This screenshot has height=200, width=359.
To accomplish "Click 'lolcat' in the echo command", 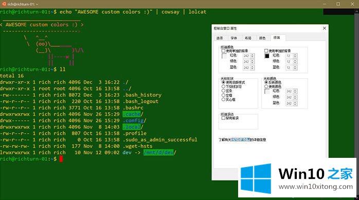I will 198,12.
